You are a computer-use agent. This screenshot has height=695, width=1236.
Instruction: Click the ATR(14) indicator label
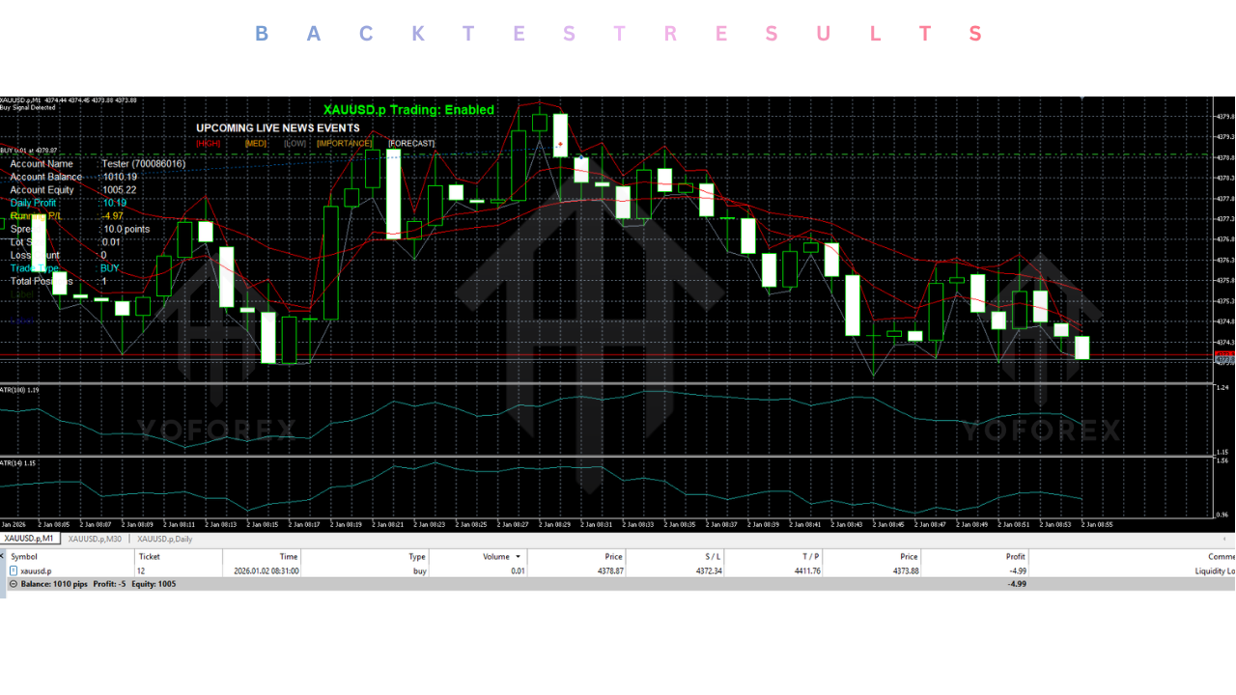coord(17,463)
